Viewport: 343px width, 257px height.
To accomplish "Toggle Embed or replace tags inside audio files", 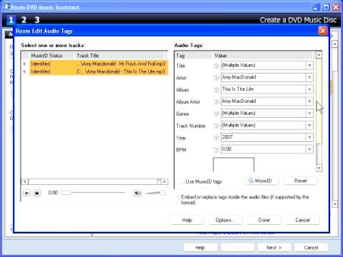I will 178,197.
